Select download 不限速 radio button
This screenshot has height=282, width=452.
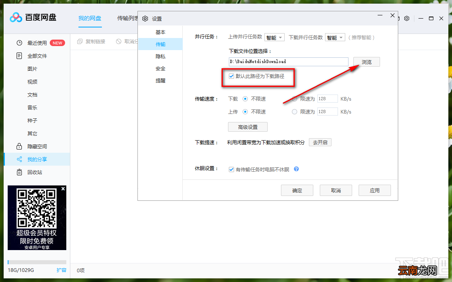(245, 99)
